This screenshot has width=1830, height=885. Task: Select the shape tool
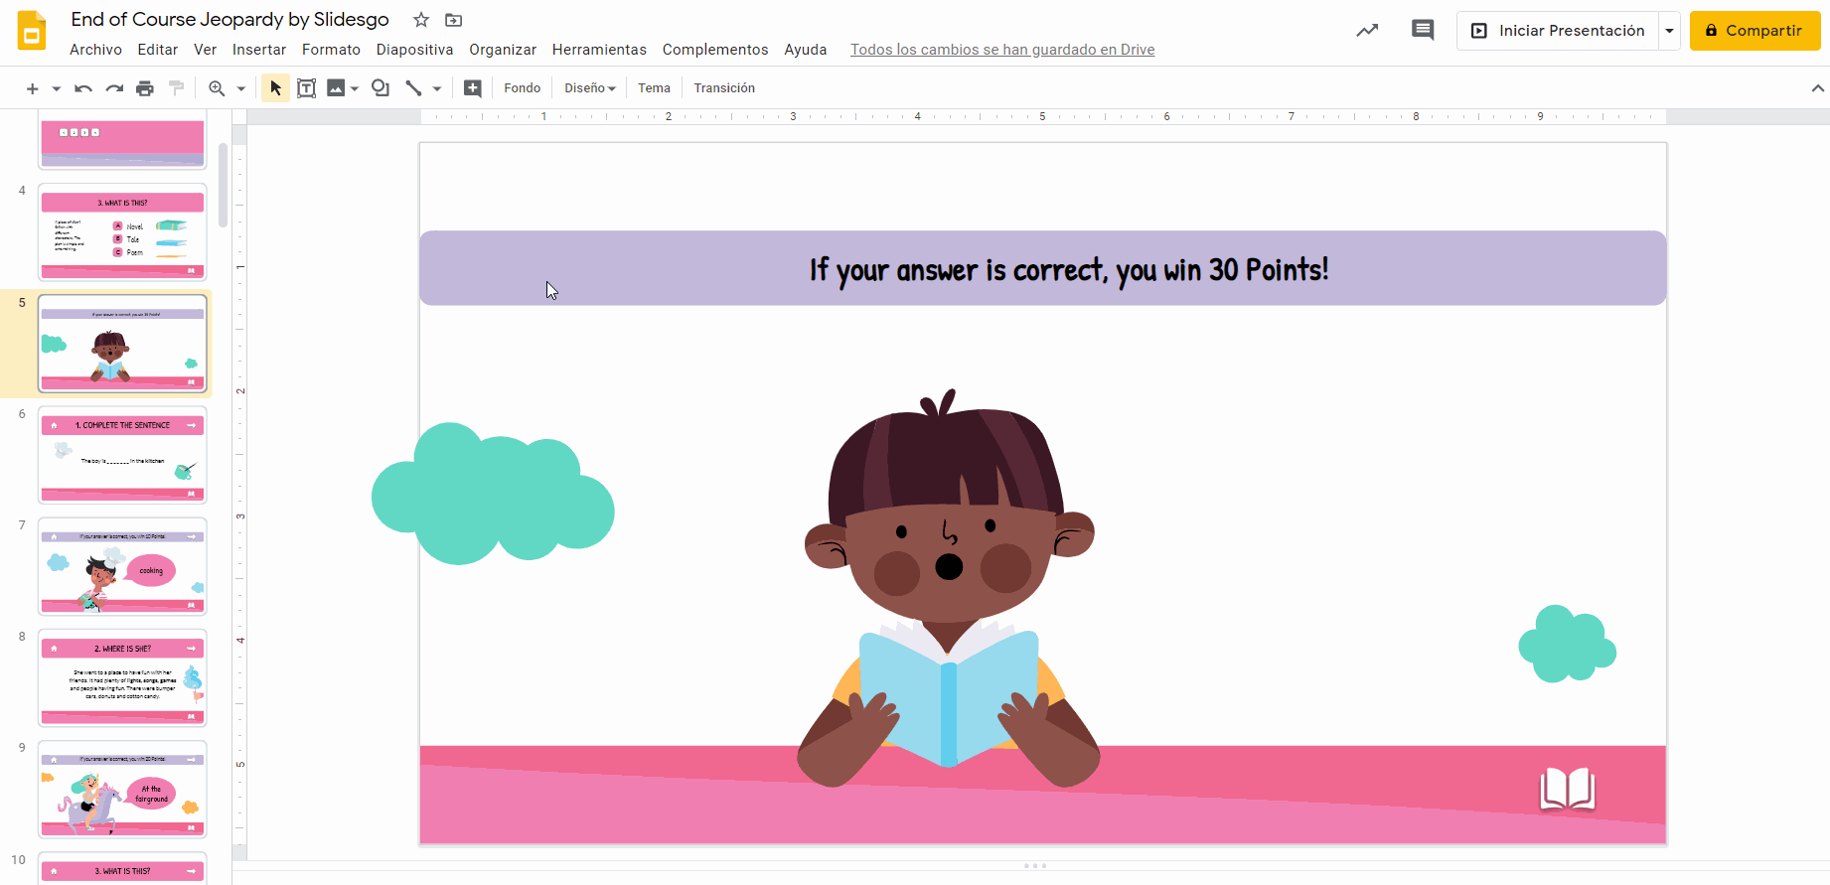click(x=381, y=88)
